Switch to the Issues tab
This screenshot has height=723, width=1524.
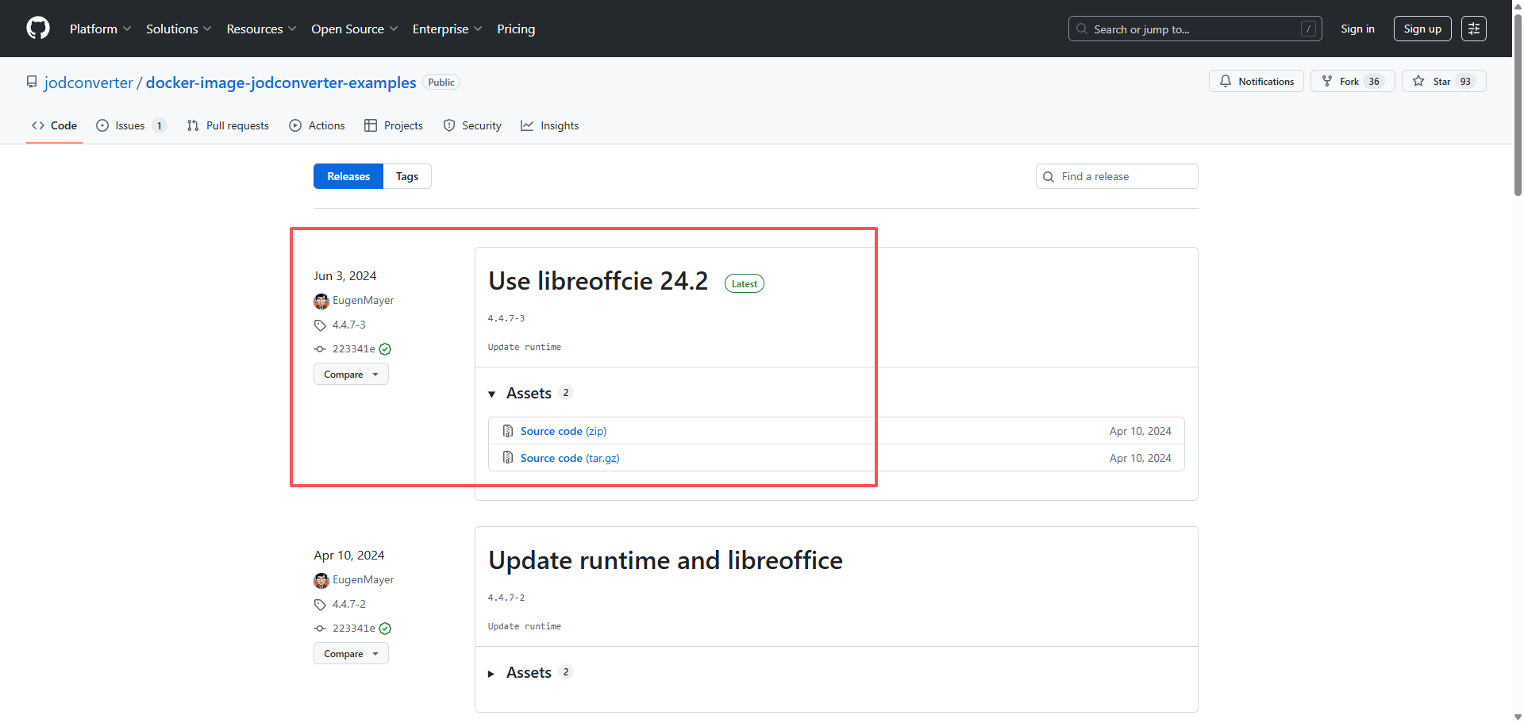pos(131,125)
